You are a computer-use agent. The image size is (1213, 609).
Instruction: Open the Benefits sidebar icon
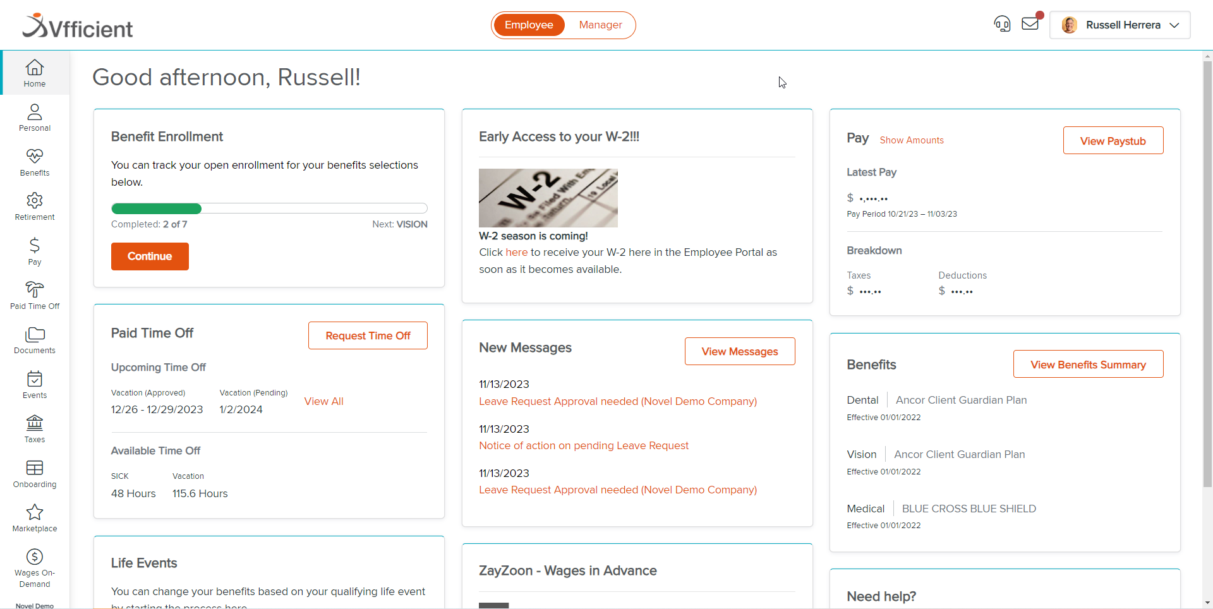point(34,161)
